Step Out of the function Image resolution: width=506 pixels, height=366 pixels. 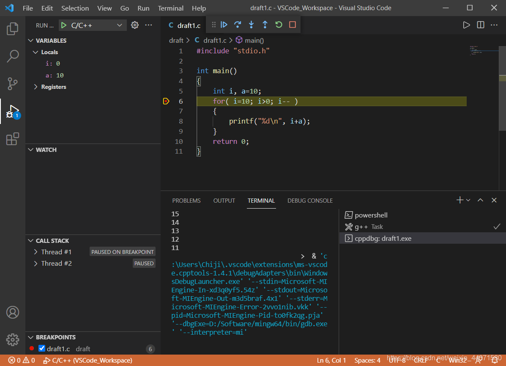point(265,25)
